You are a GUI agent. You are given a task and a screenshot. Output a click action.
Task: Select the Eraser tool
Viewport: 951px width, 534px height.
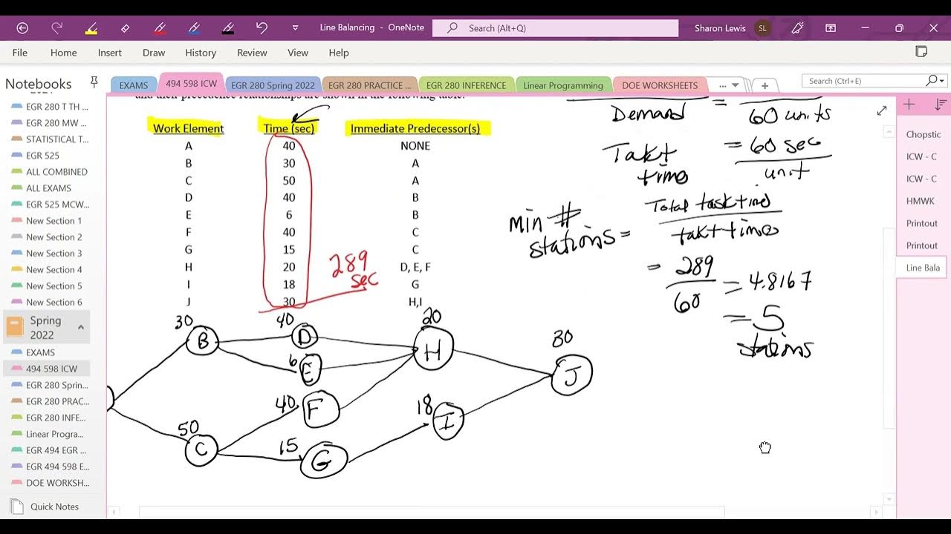[x=126, y=28]
